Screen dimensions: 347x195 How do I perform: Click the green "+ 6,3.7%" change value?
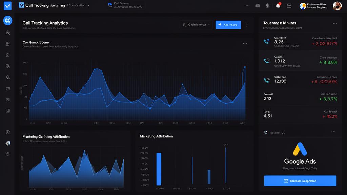(328, 99)
